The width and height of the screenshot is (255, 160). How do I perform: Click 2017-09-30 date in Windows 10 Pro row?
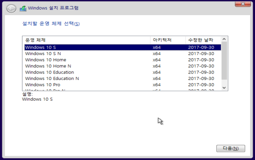(201, 85)
